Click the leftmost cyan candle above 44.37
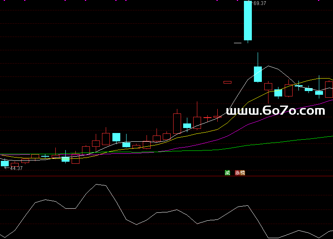This screenshot has height=239, width=333. click(x=5, y=163)
